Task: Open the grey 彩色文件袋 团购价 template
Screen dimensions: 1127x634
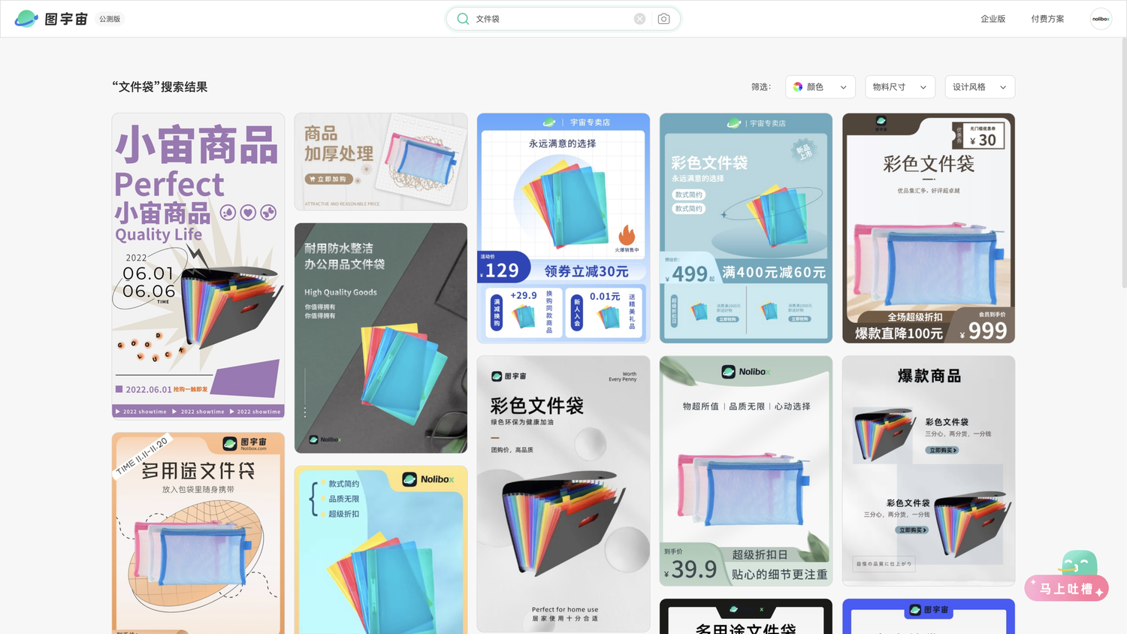Action: (x=563, y=494)
